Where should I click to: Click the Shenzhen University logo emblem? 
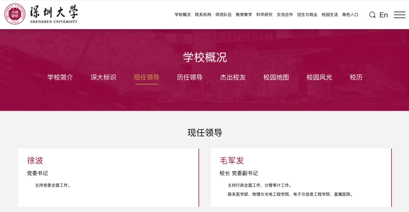click(x=15, y=14)
